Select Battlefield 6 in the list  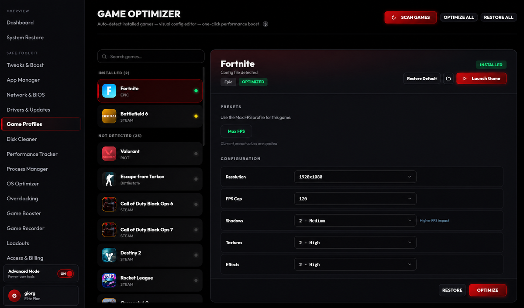[150, 116]
